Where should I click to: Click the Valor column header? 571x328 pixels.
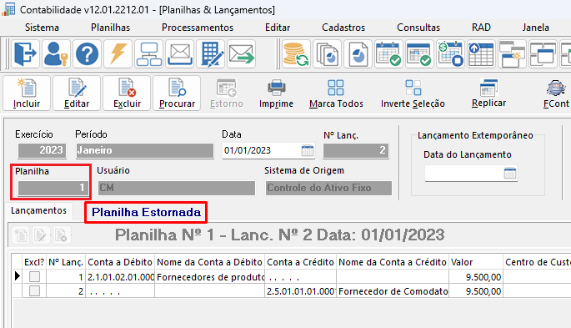tap(476, 262)
